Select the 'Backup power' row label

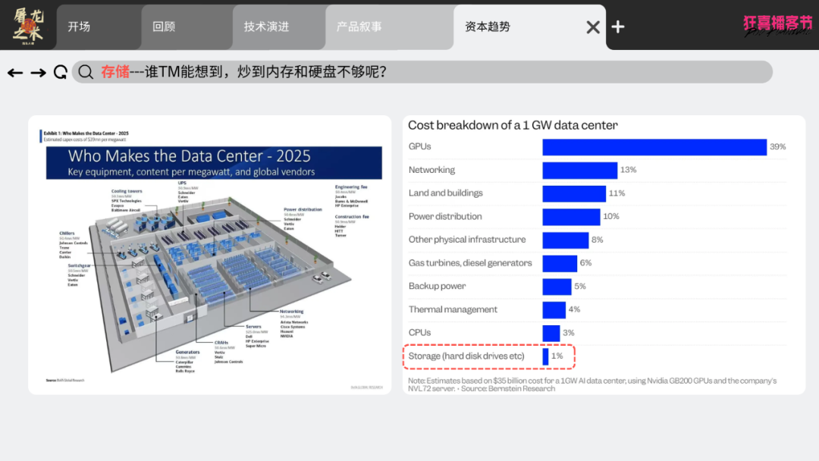coord(438,286)
